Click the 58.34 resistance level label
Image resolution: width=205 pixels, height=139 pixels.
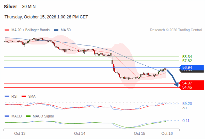point(187,57)
